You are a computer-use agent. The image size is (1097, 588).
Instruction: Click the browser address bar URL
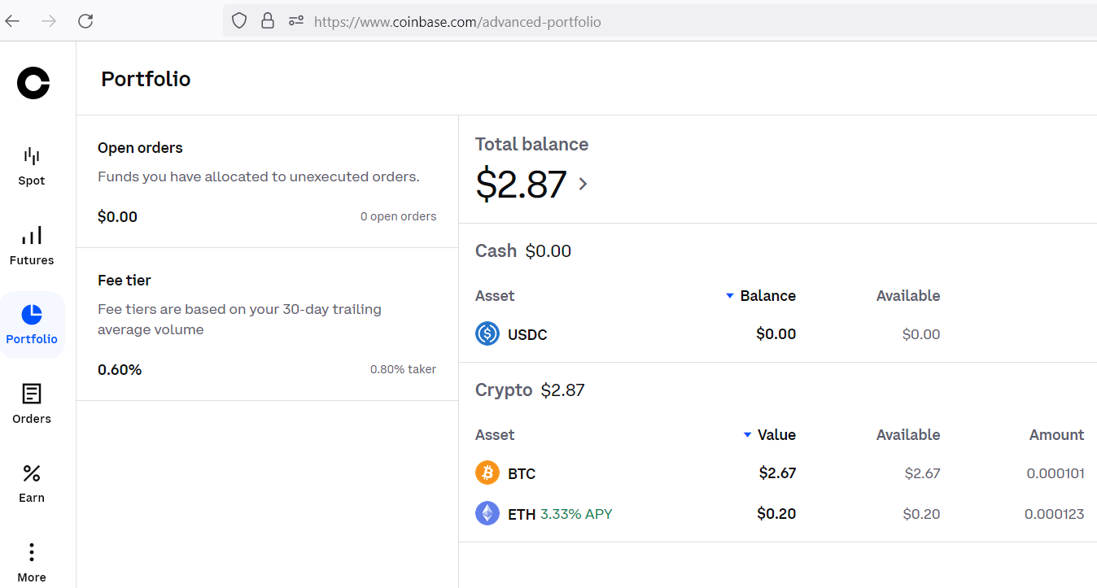(x=457, y=22)
